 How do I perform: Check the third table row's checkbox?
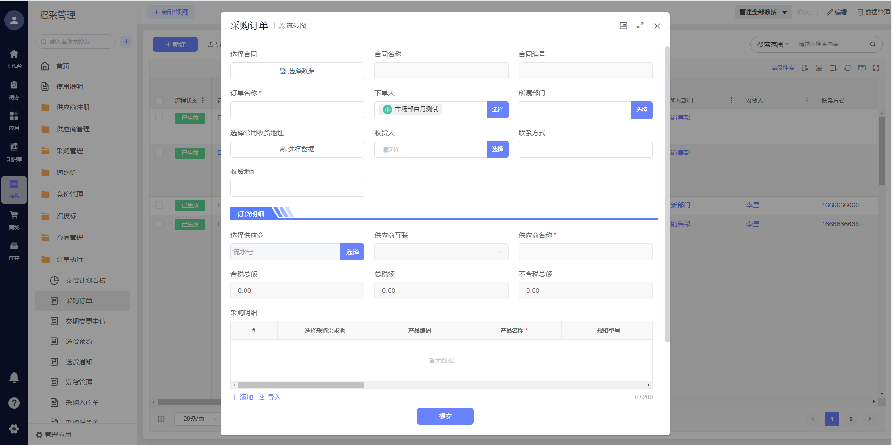tap(159, 205)
